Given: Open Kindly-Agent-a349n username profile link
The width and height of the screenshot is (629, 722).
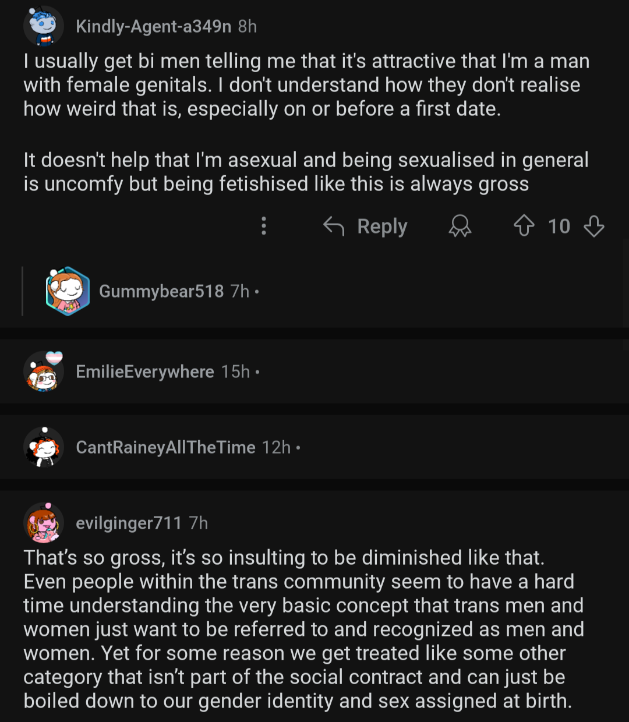Looking at the screenshot, I should [x=153, y=26].
